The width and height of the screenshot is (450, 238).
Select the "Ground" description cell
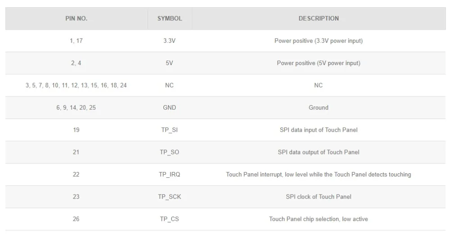click(x=319, y=108)
